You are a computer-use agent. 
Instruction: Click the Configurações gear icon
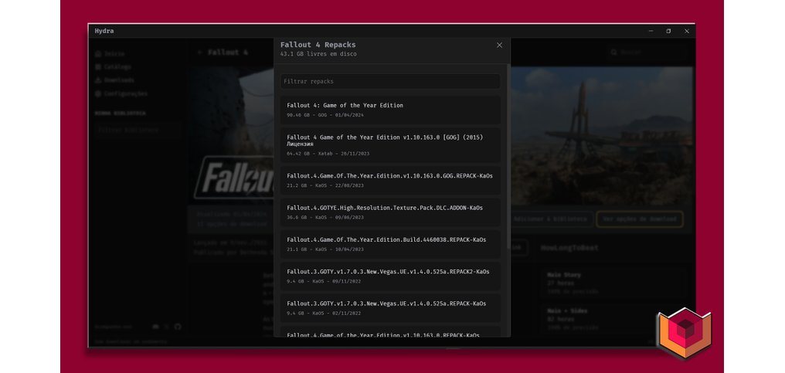coord(98,93)
